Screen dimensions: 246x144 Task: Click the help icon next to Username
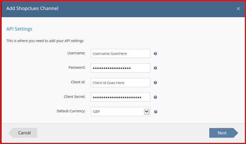coord(155,54)
